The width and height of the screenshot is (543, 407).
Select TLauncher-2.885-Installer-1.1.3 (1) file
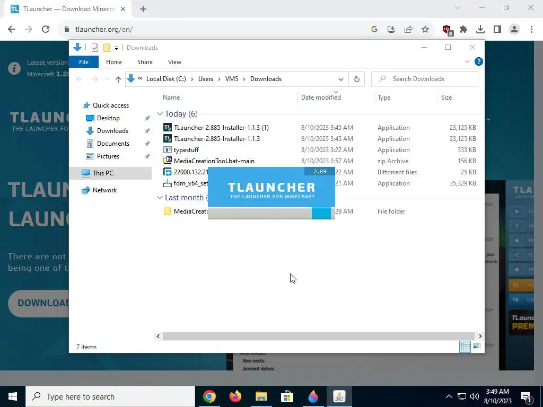(221, 128)
